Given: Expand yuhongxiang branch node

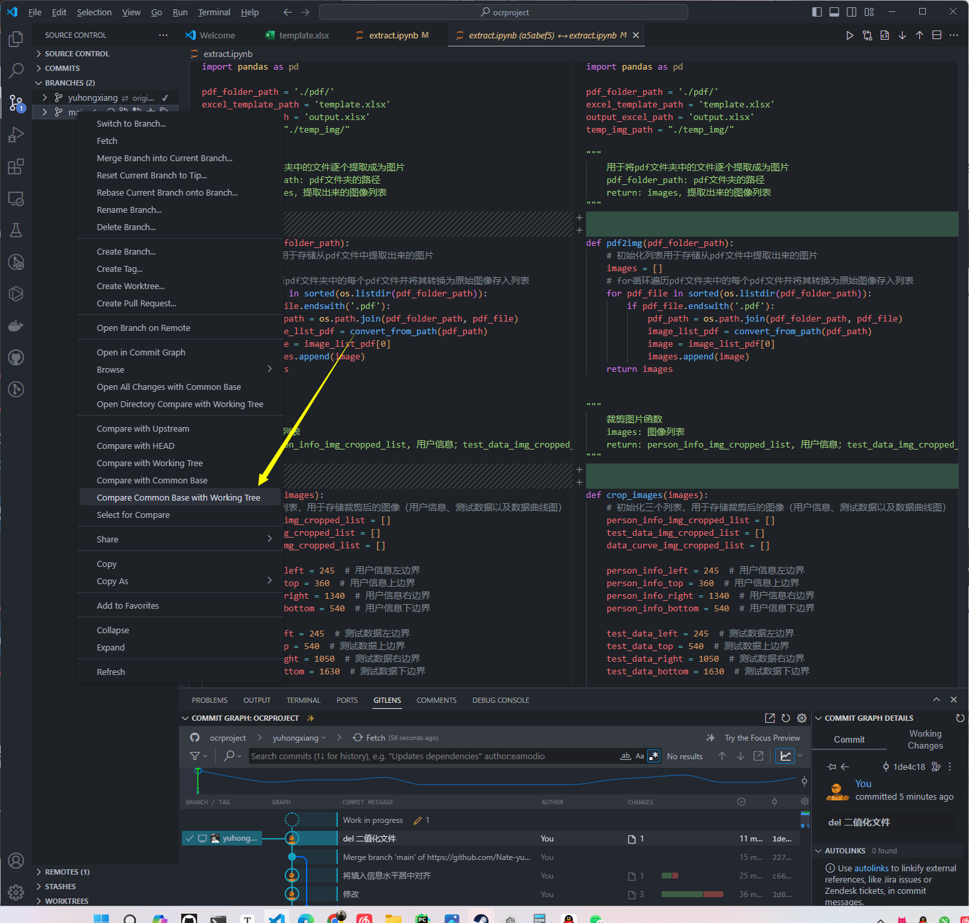Looking at the screenshot, I should (45, 97).
